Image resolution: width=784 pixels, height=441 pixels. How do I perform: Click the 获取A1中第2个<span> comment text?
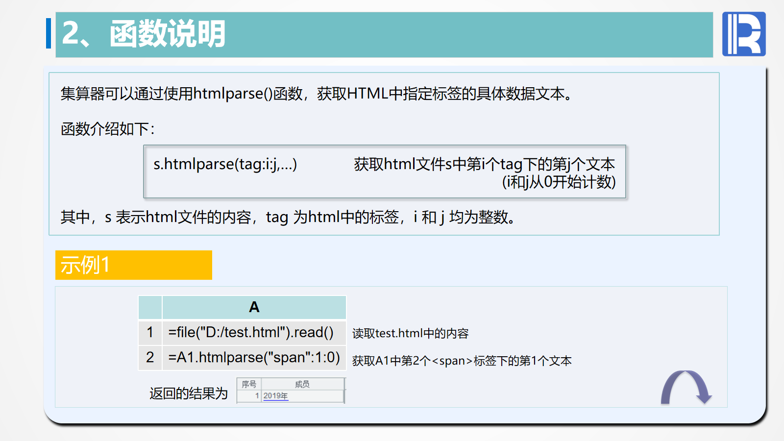462,361
